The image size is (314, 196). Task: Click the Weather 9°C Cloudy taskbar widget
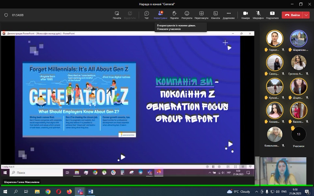click(238, 192)
